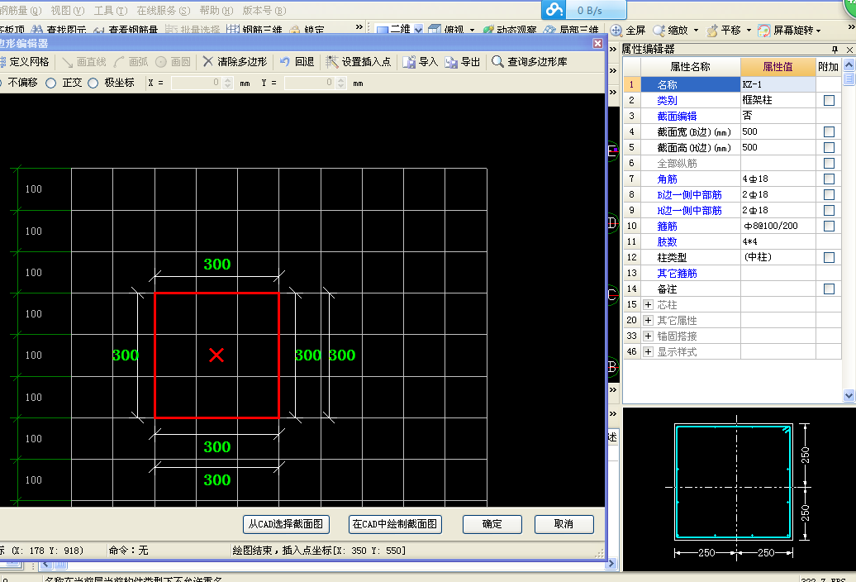This screenshot has width=856, height=582.
Task: Tick the 附加 checkbox for 角筋 row
Action: click(x=829, y=179)
